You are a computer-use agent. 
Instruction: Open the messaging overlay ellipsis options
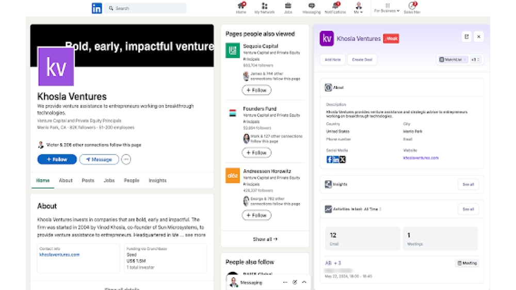click(285, 282)
